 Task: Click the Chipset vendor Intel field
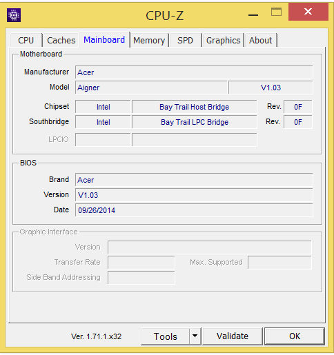[x=103, y=107]
